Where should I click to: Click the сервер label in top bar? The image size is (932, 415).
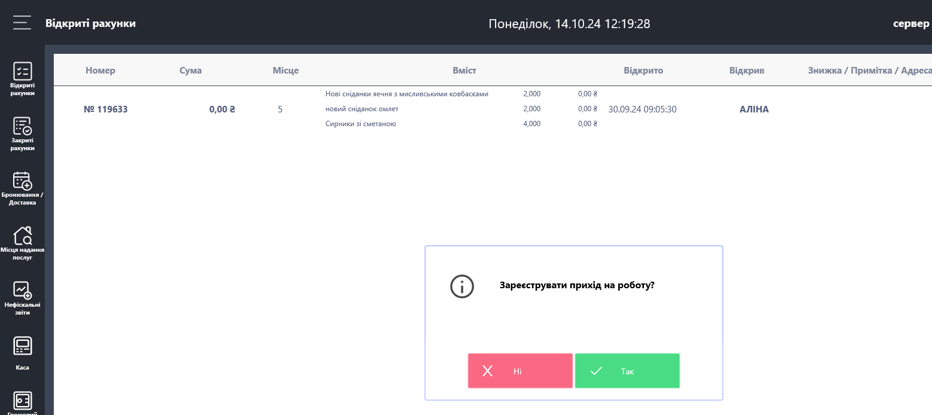911,24
